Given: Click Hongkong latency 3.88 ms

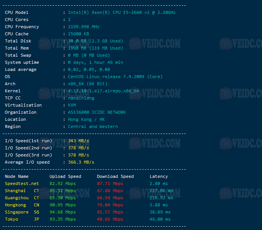Looking at the screenshot, I should coord(159,205).
